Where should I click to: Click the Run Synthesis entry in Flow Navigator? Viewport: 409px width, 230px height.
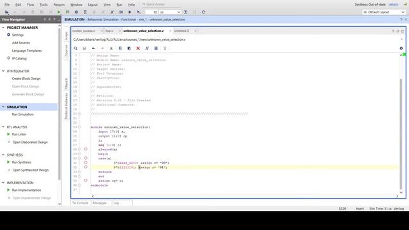pyautogui.click(x=21, y=162)
